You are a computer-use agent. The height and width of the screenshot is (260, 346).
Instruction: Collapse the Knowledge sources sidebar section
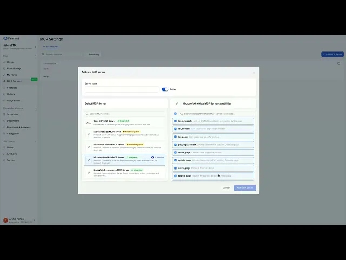[x=36, y=108]
